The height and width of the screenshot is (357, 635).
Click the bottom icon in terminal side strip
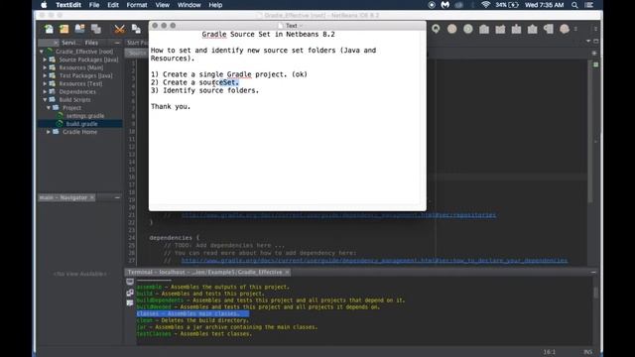point(130,302)
